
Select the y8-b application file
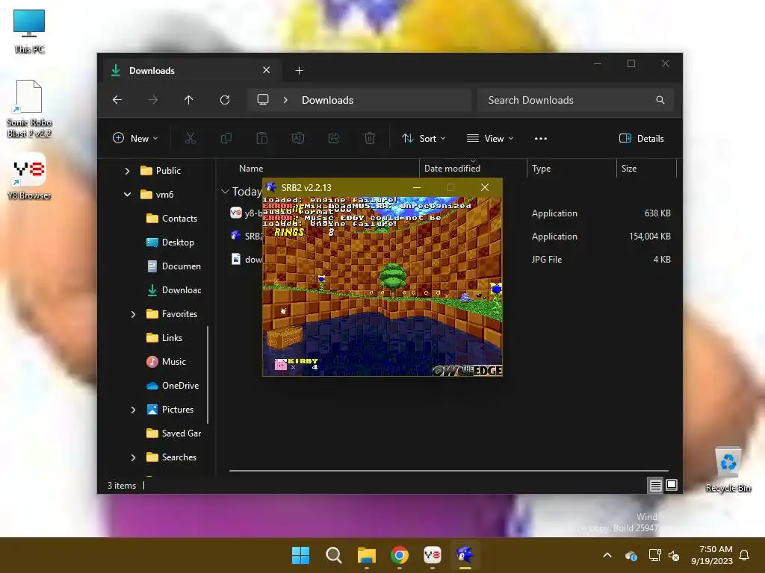click(x=247, y=213)
